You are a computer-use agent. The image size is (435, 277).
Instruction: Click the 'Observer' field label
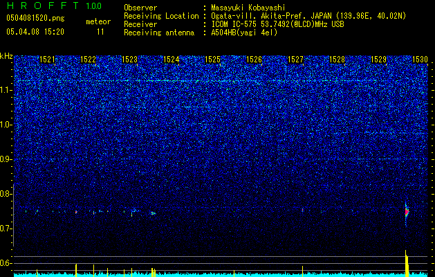[x=140, y=8]
